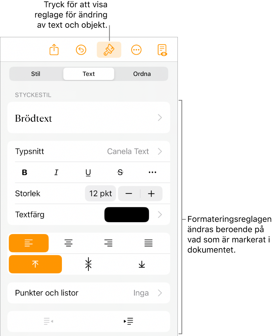Screen dimensions: 280x336
Task: Tap the increase indent icon
Action: click(129, 321)
